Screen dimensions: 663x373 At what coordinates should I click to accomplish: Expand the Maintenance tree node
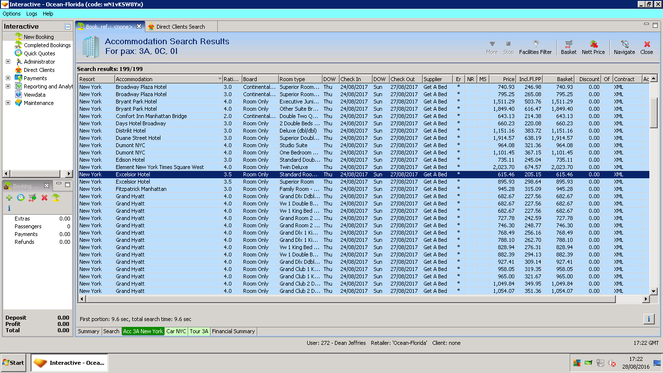click(8, 103)
